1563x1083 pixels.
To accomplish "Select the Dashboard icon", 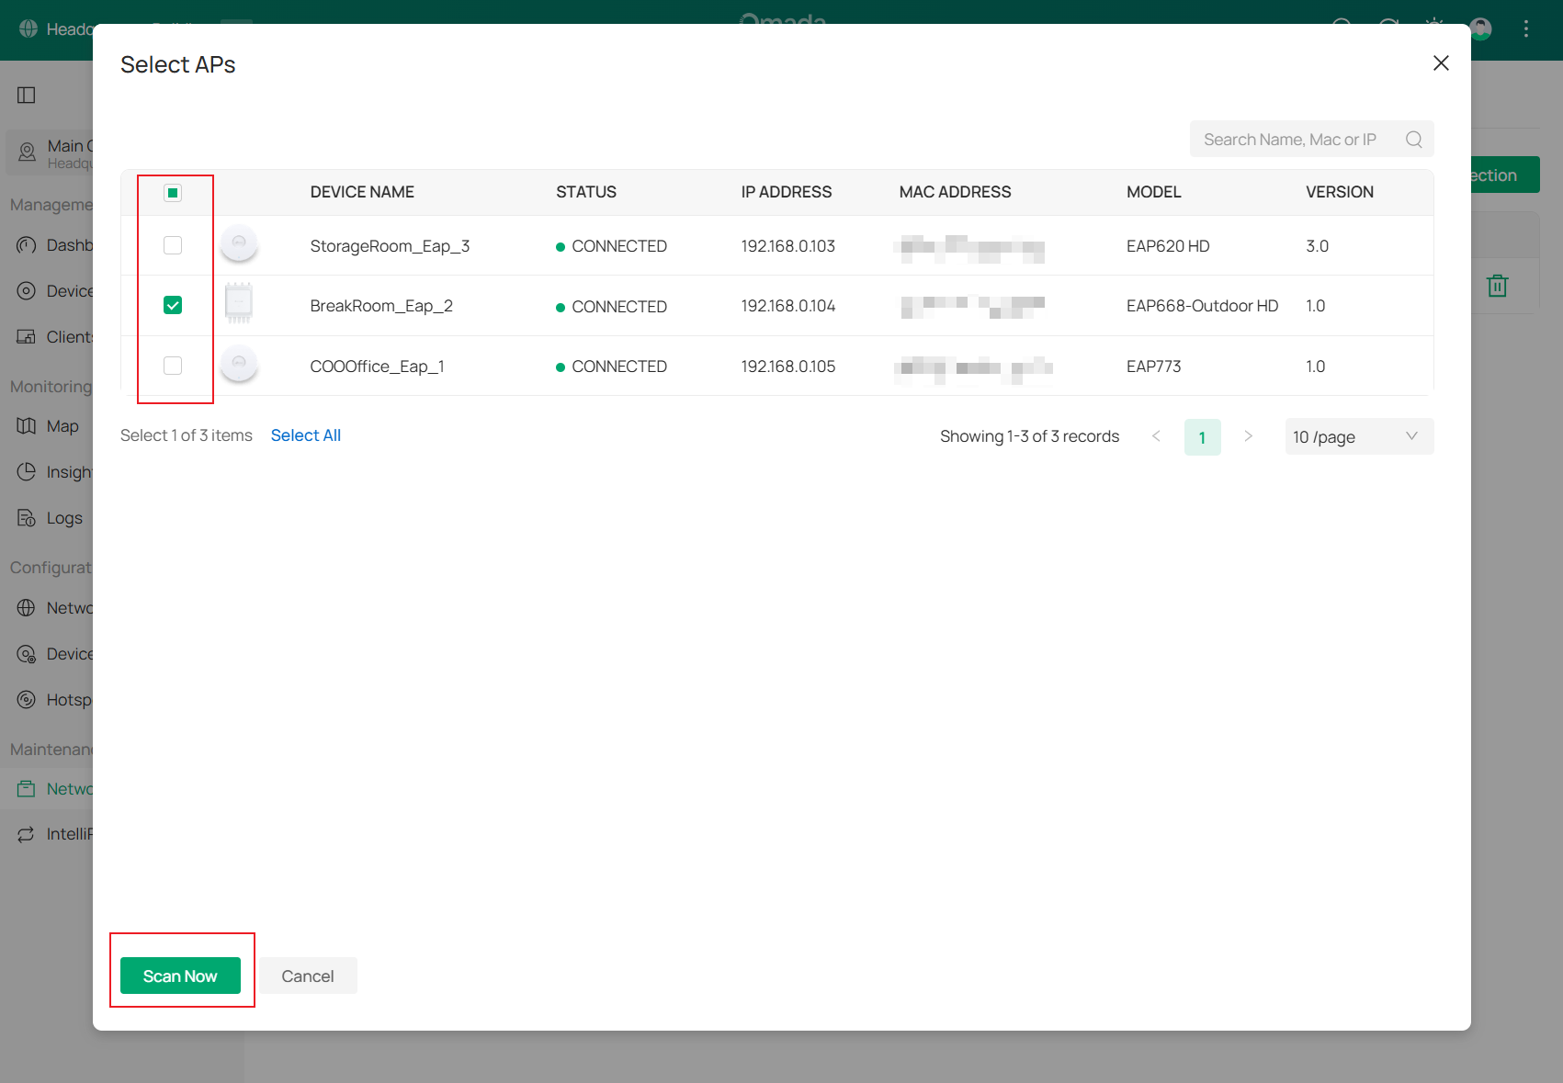I will pos(28,244).
